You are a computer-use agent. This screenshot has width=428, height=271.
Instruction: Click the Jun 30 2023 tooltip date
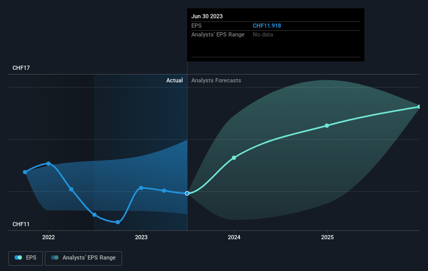207,16
